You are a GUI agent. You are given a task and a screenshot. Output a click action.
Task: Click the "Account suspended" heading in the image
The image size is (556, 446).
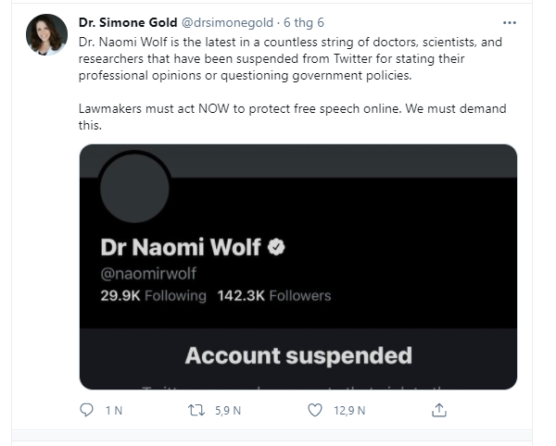pos(298,355)
